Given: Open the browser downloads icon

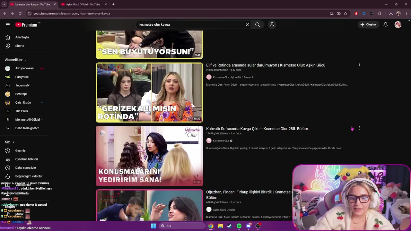Looking at the screenshot, I should [391, 13].
